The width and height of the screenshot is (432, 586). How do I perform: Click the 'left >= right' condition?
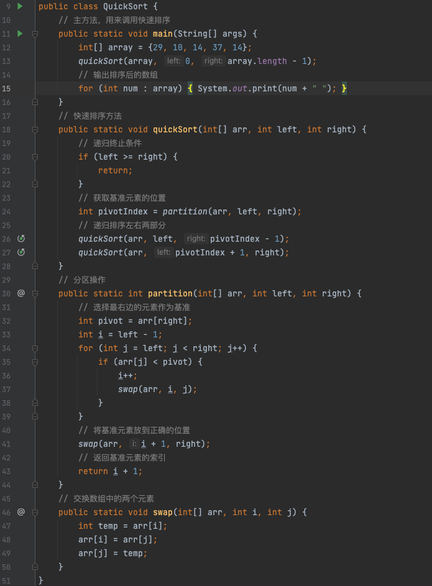pyautogui.click(x=131, y=157)
